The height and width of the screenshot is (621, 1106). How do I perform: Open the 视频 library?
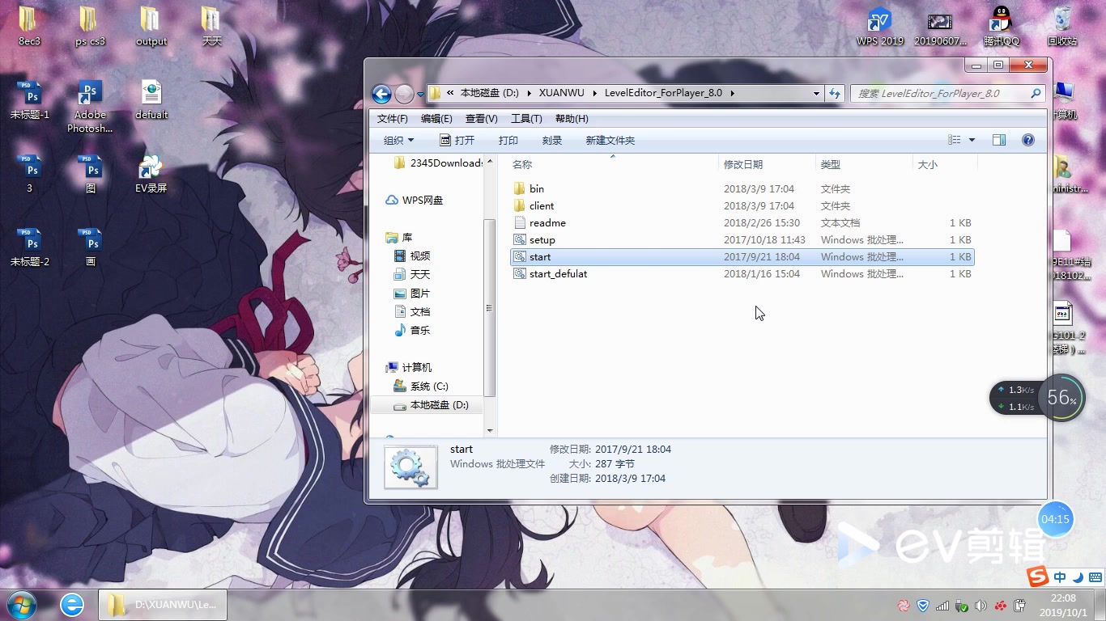click(412, 256)
